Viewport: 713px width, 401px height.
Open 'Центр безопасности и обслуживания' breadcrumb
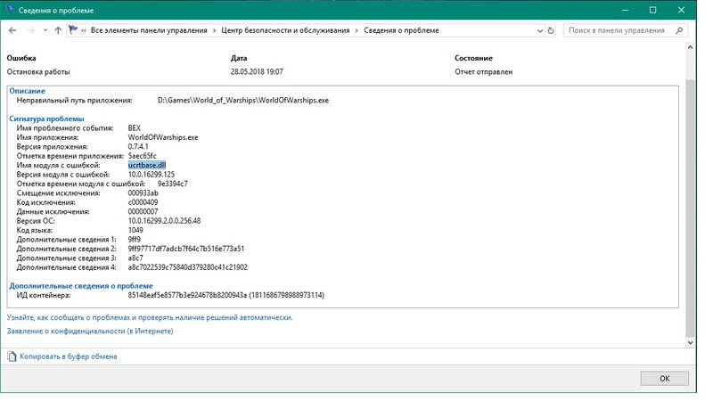pos(285,30)
